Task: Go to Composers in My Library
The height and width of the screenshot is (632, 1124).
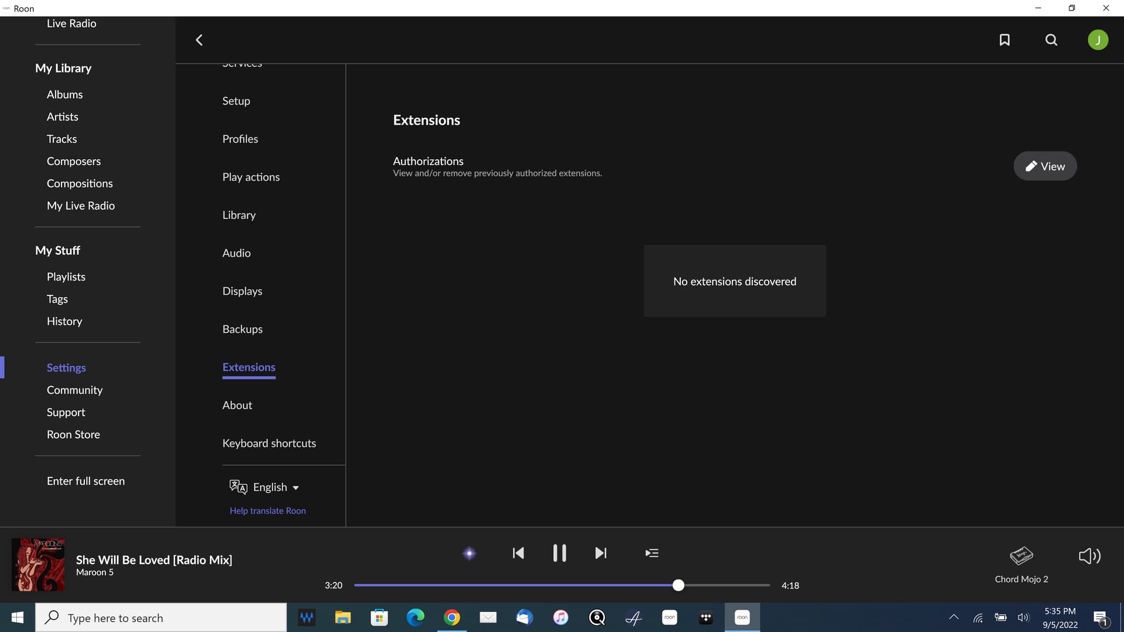Action: 73,161
